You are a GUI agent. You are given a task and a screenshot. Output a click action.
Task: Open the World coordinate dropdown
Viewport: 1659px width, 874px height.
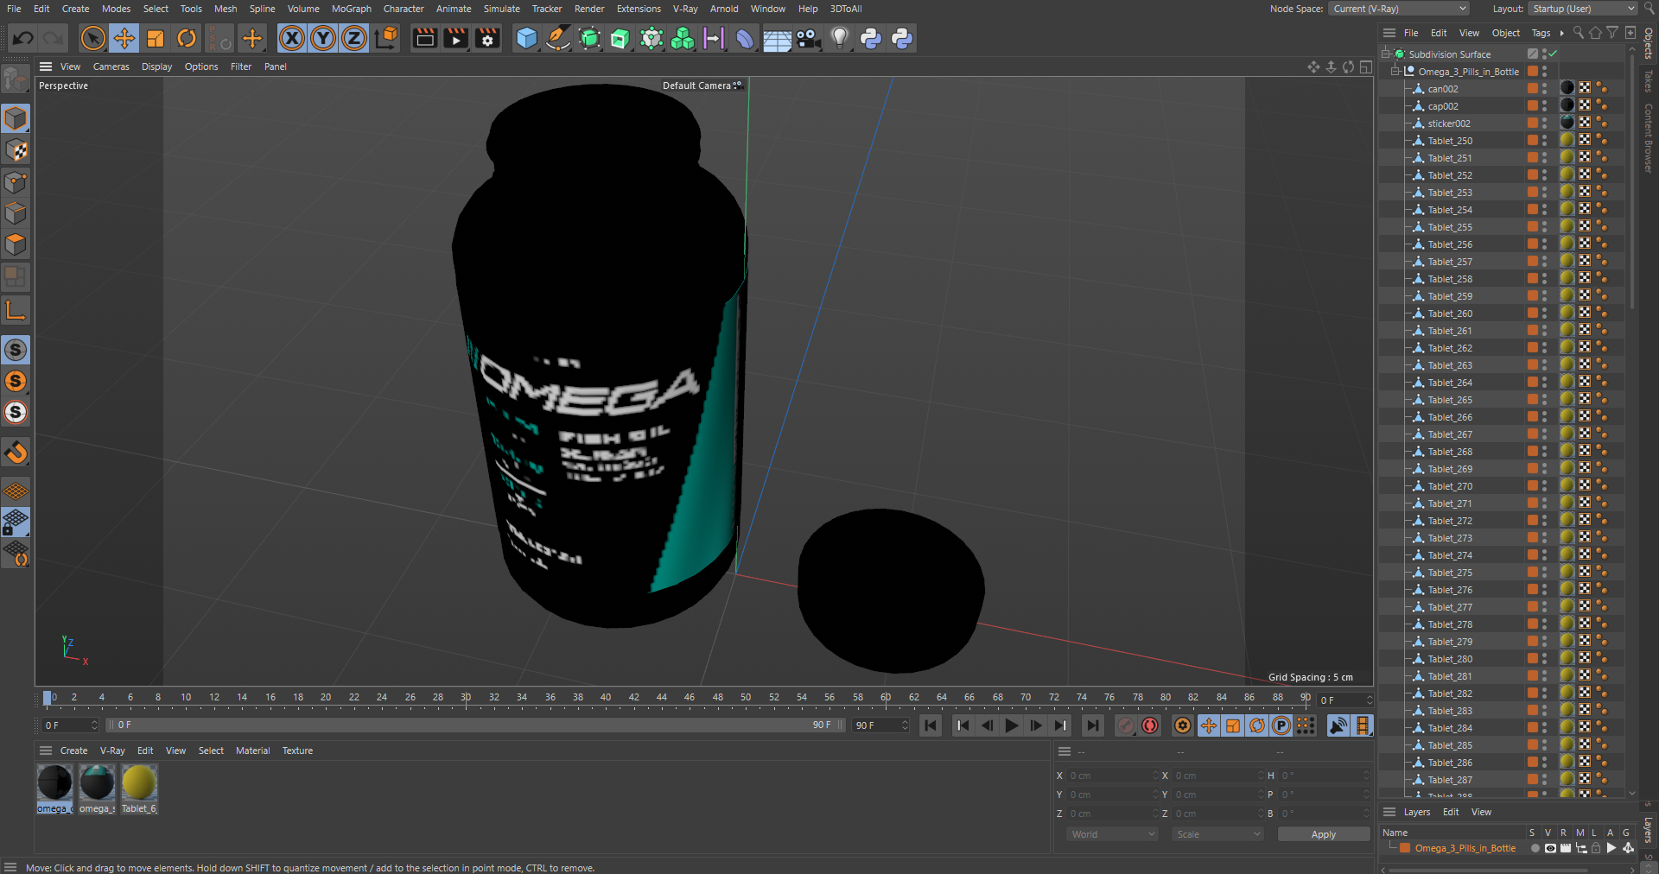pos(1112,834)
